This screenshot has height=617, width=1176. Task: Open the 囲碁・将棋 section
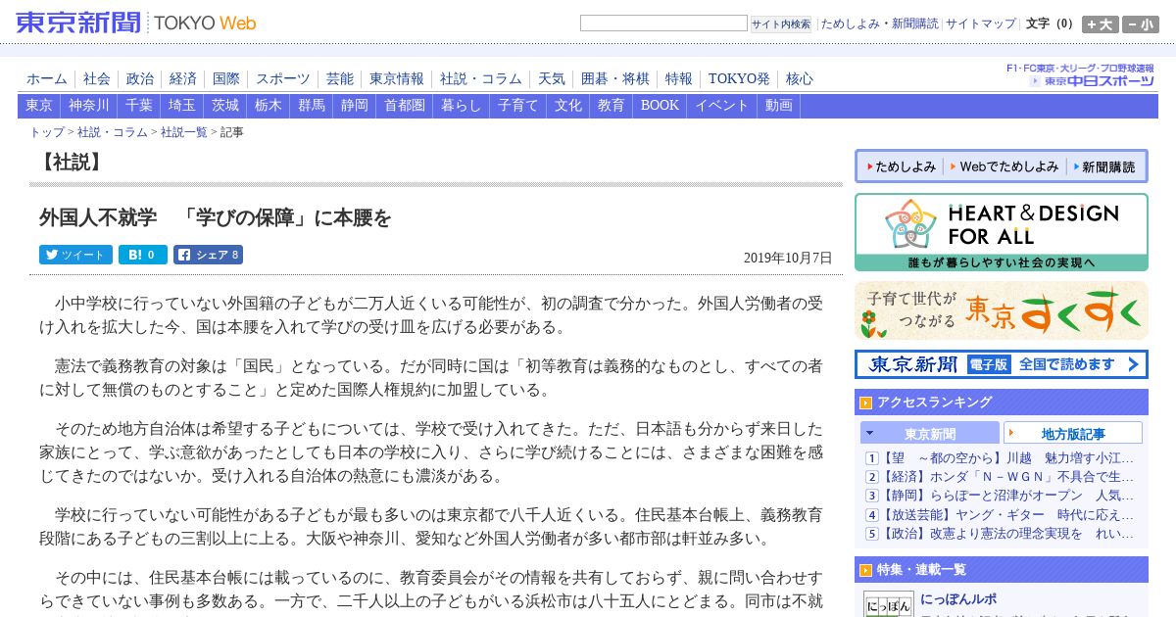click(615, 78)
